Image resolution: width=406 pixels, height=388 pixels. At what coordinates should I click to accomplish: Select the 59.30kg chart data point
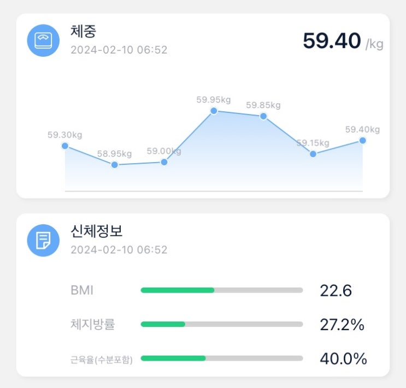(65, 146)
